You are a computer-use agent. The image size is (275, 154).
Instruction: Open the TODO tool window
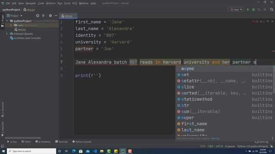[x=26, y=142]
